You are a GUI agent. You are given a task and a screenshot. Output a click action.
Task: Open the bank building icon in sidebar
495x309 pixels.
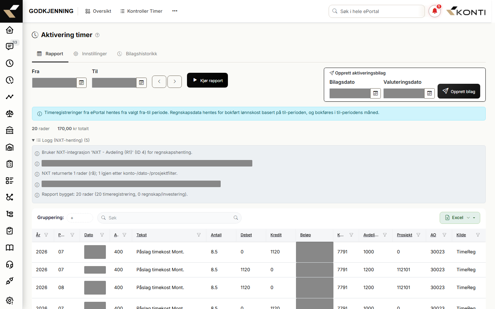(x=10, y=130)
